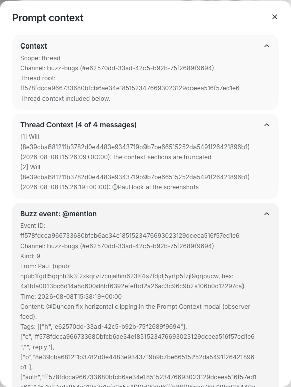This screenshot has width=291, height=387.
Task: Collapse the Context section chevron
Action: pyautogui.click(x=267, y=46)
